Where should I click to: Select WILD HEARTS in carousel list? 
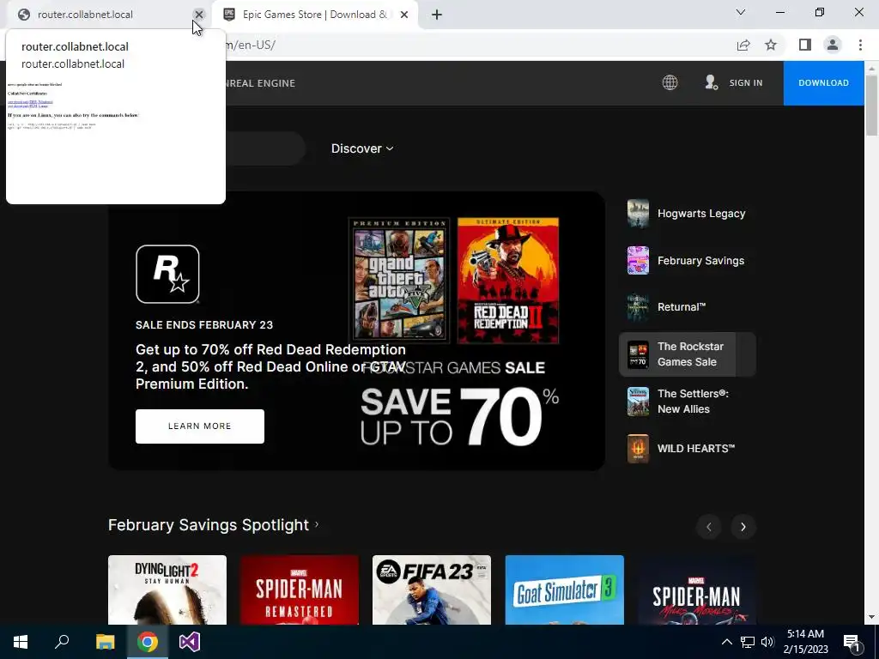coord(688,448)
